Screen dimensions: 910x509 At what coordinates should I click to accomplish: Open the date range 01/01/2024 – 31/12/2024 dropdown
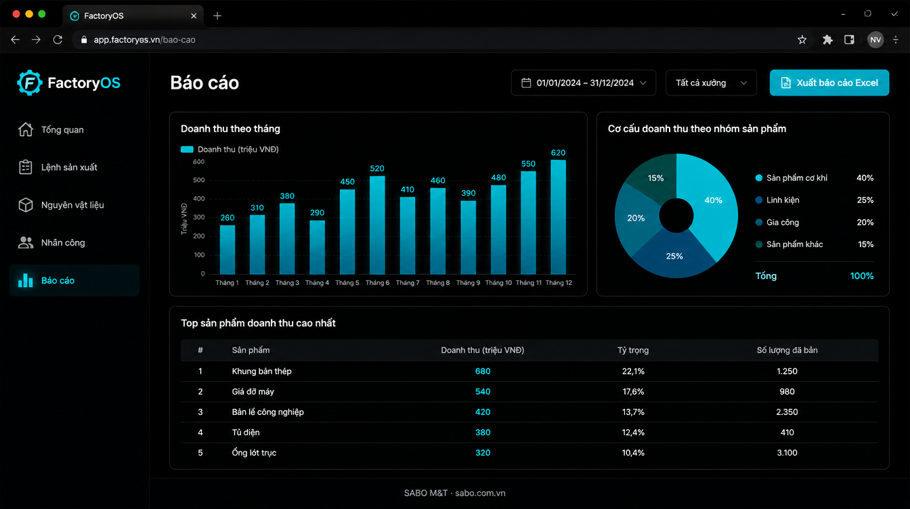[x=584, y=83]
